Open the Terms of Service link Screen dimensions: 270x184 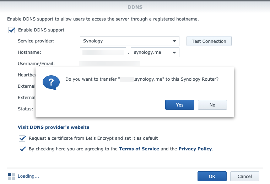pos(139,149)
